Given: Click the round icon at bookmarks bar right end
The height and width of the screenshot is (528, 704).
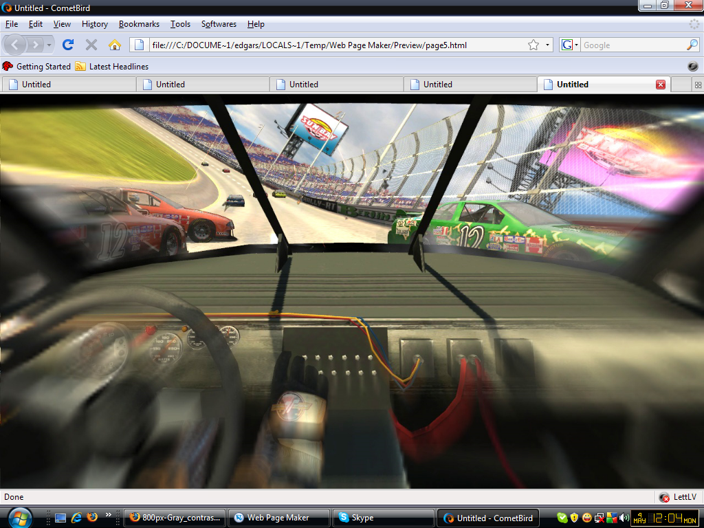Looking at the screenshot, I should [693, 67].
